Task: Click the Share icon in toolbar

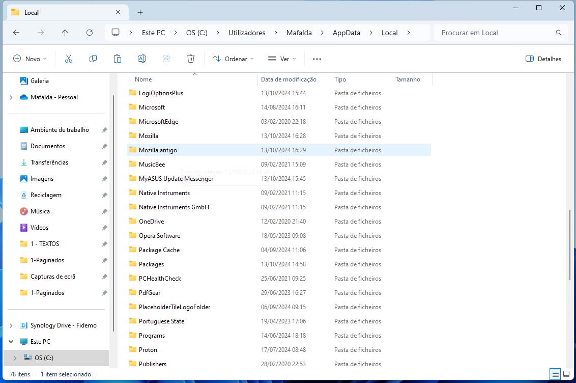Action: [166, 59]
